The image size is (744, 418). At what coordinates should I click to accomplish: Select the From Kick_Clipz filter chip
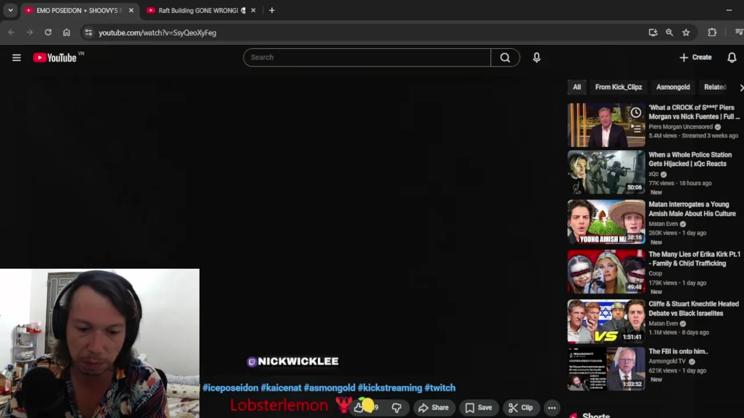pos(618,87)
